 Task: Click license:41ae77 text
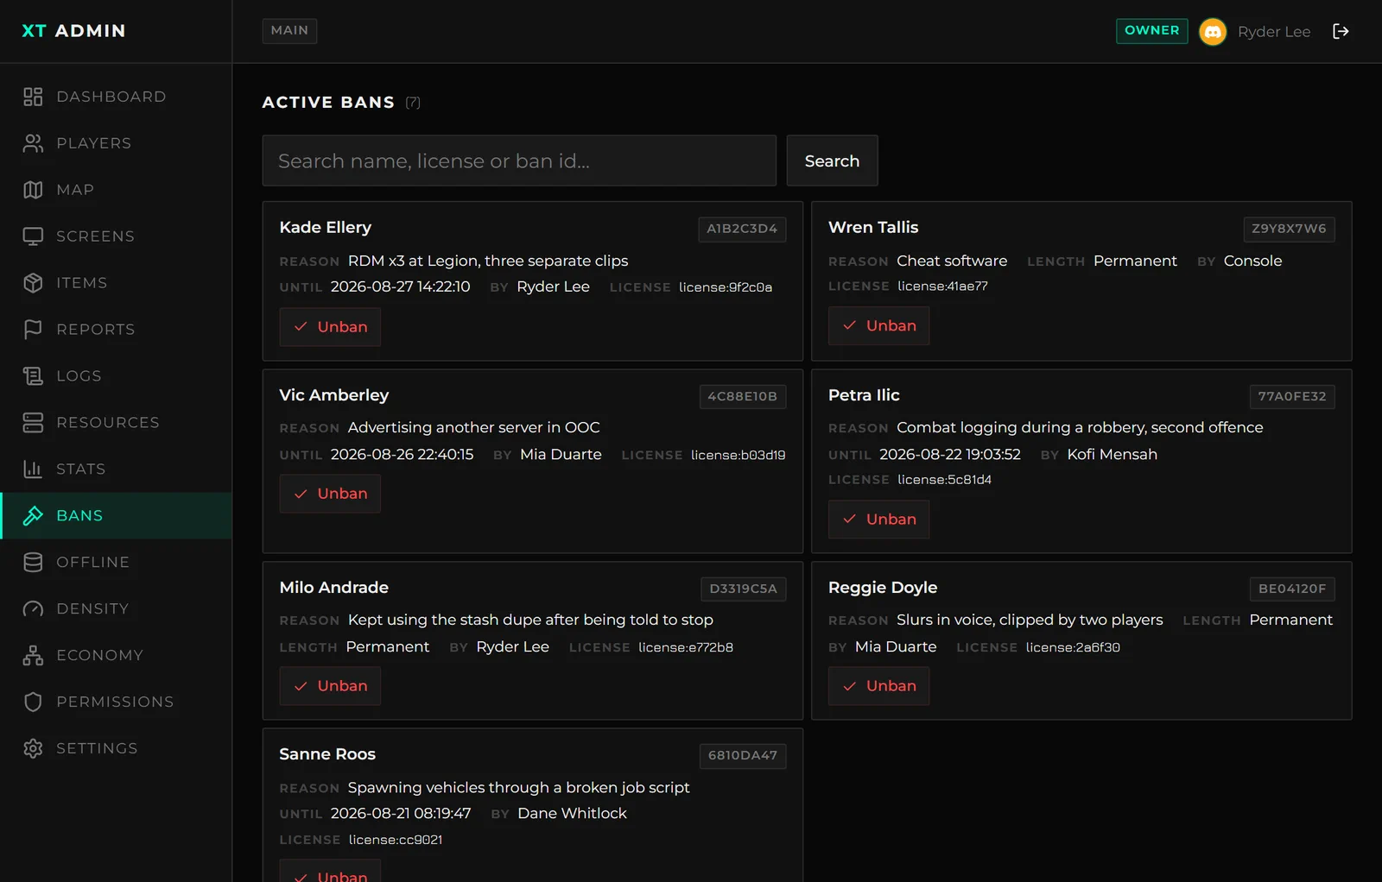tap(942, 287)
